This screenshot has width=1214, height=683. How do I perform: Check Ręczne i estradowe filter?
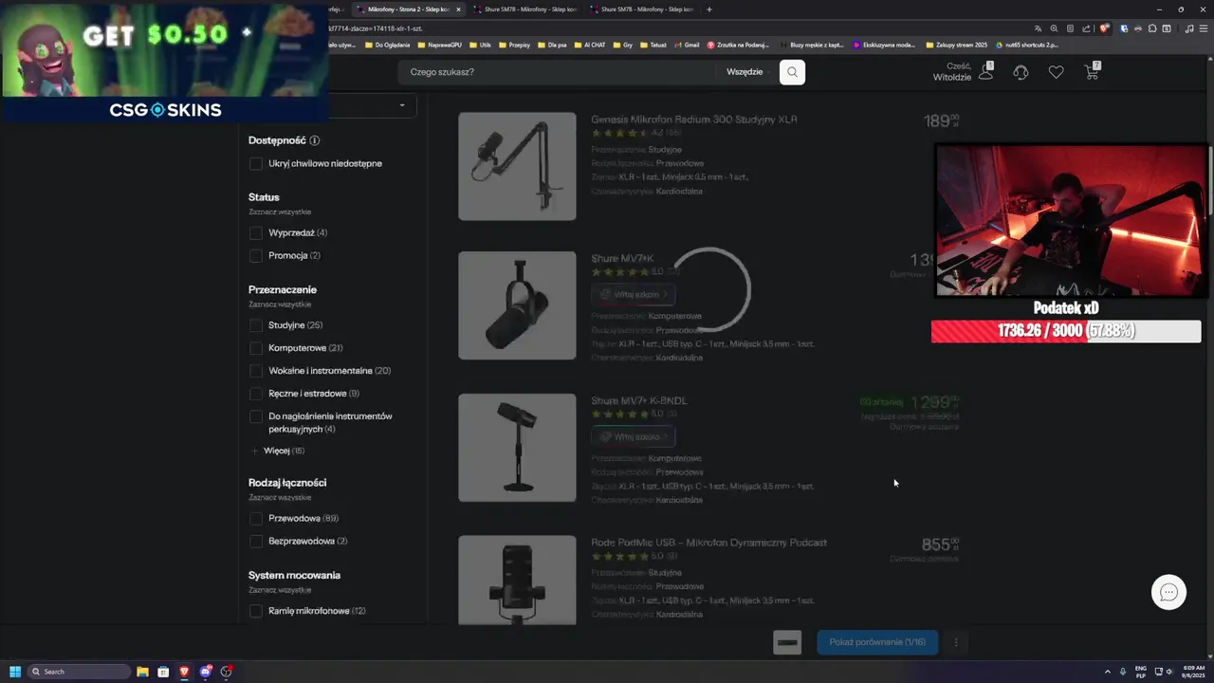click(255, 394)
